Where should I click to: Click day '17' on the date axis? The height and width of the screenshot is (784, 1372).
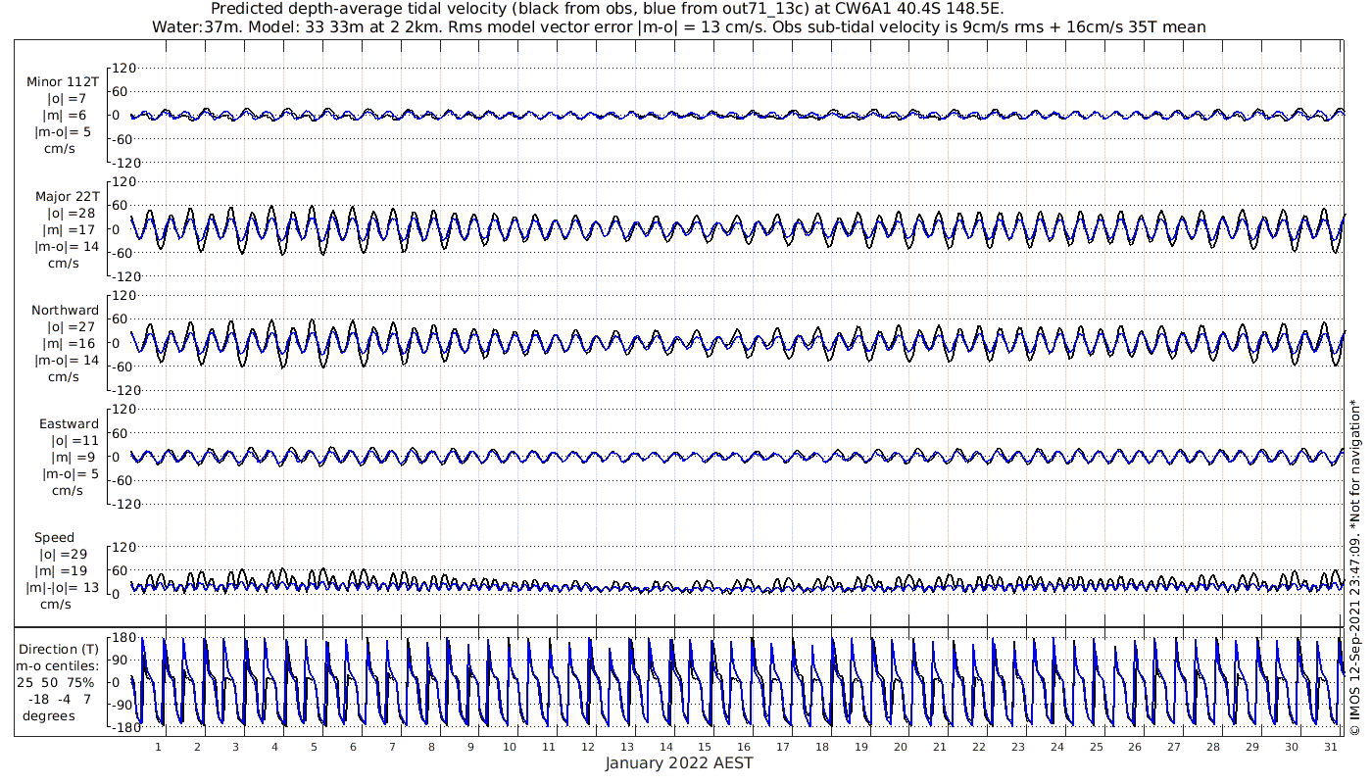783,747
